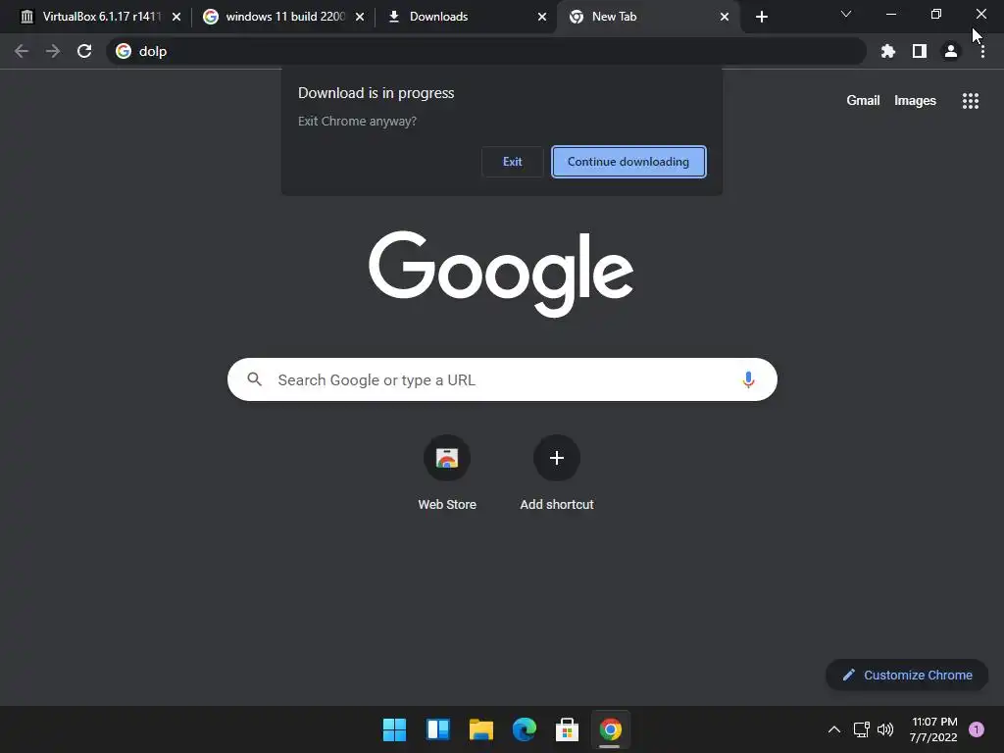The width and height of the screenshot is (1004, 753).
Task: Open the Web Store shortcut
Action: point(447,473)
